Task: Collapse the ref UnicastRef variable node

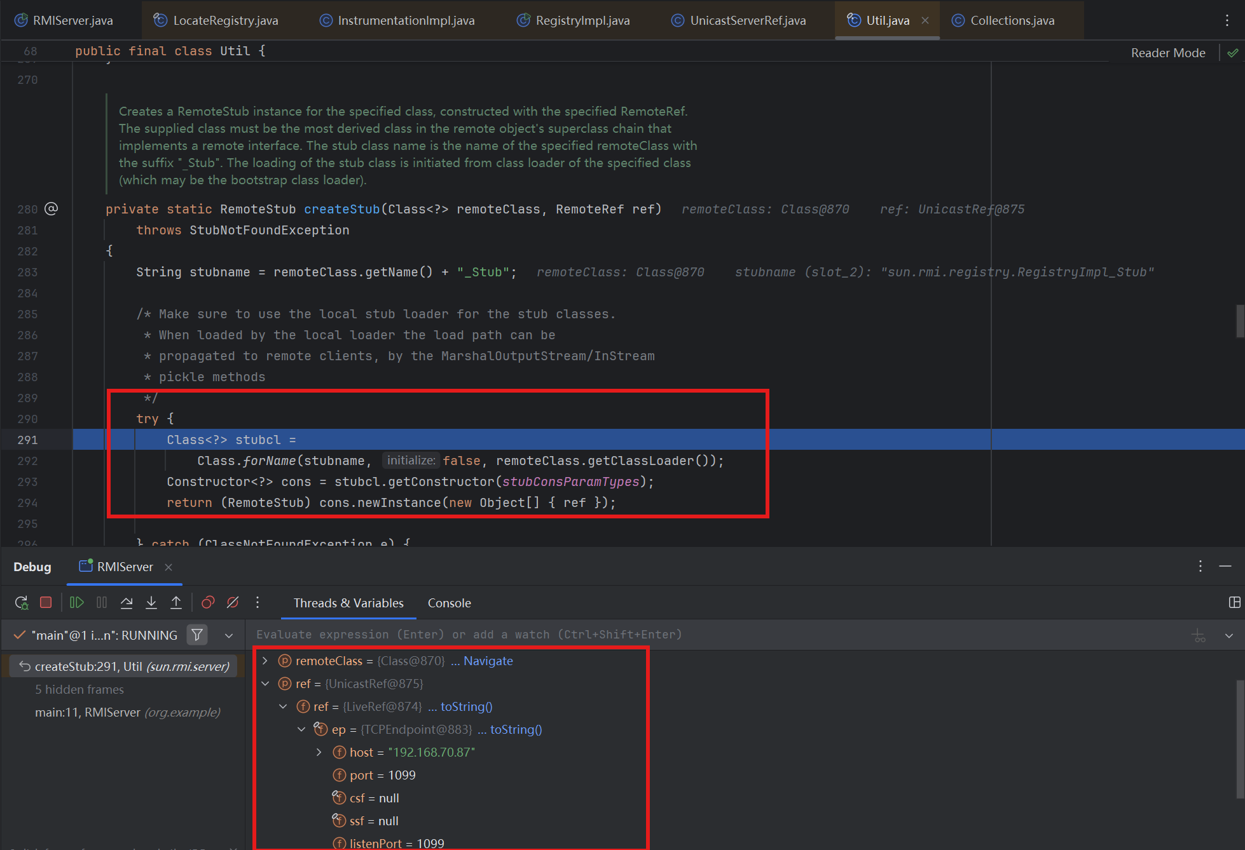Action: (265, 684)
